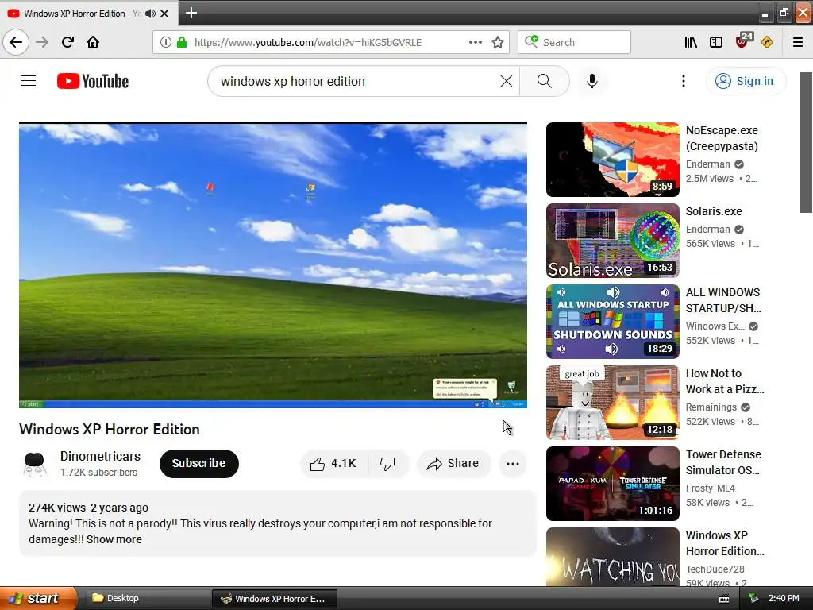This screenshot has width=813, height=610.
Task: Clear the YouTube search query
Action: pyautogui.click(x=507, y=81)
